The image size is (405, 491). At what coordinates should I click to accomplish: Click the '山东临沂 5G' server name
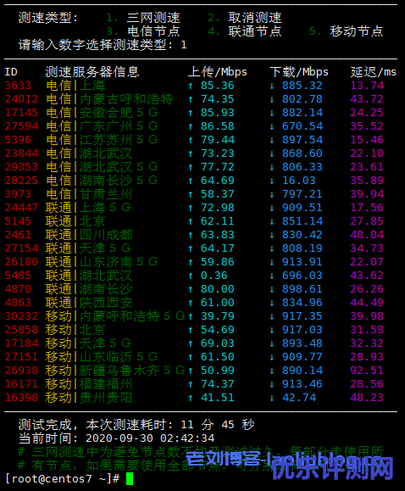pos(119,357)
